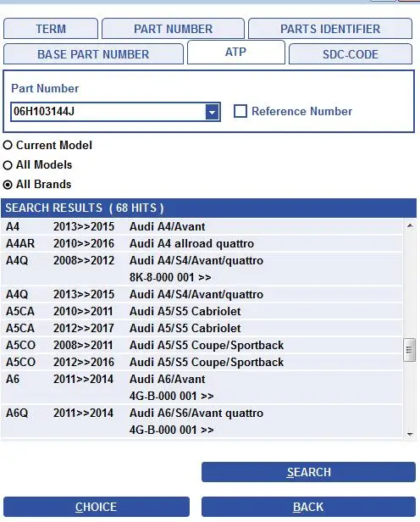
Task: Click the results list scroll-down arrow
Action: pos(410,434)
